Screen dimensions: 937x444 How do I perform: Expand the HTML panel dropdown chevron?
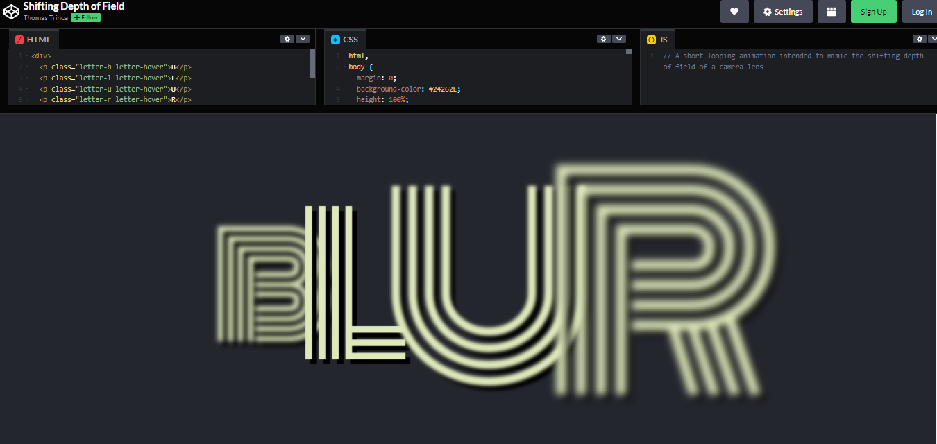(x=302, y=39)
